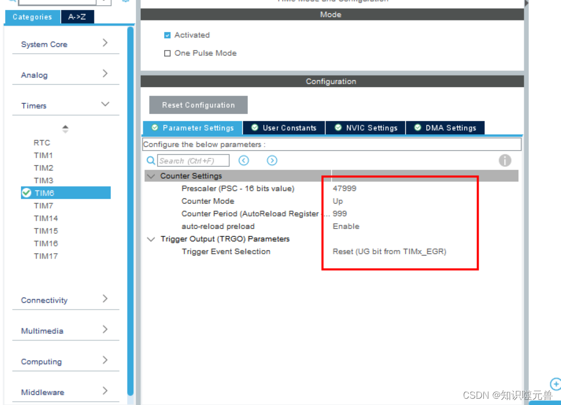
Task: Open Trigger Event Selection Reset value
Action: (x=389, y=251)
